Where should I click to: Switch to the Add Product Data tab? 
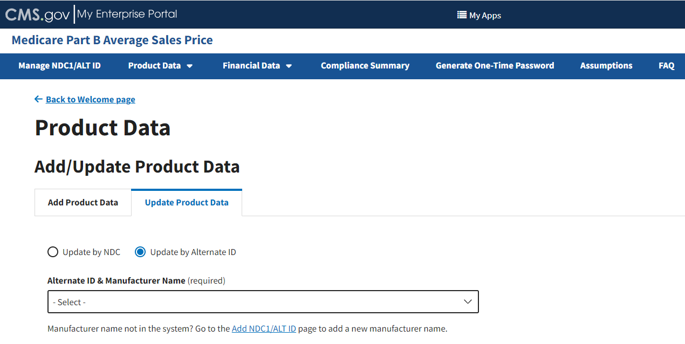point(83,203)
